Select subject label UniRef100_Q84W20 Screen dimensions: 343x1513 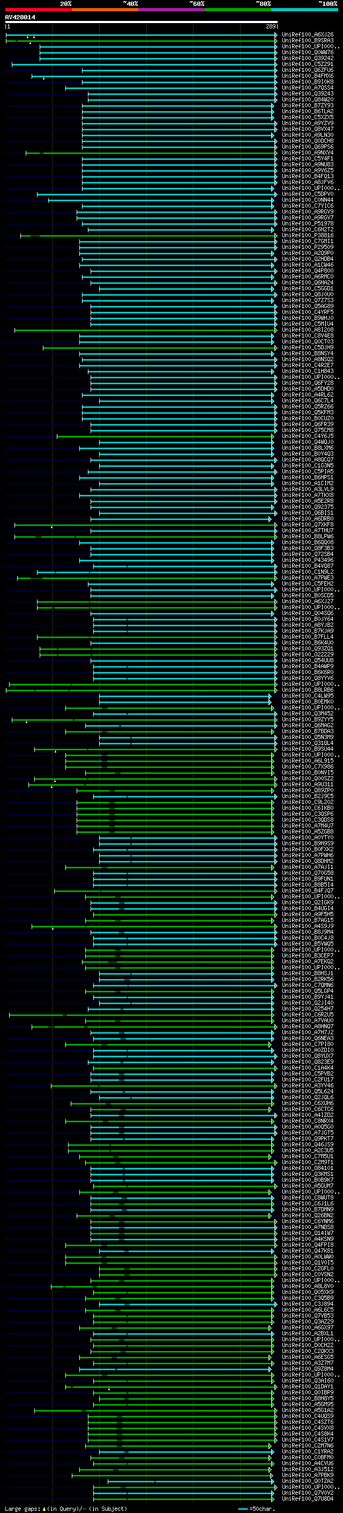point(308,99)
